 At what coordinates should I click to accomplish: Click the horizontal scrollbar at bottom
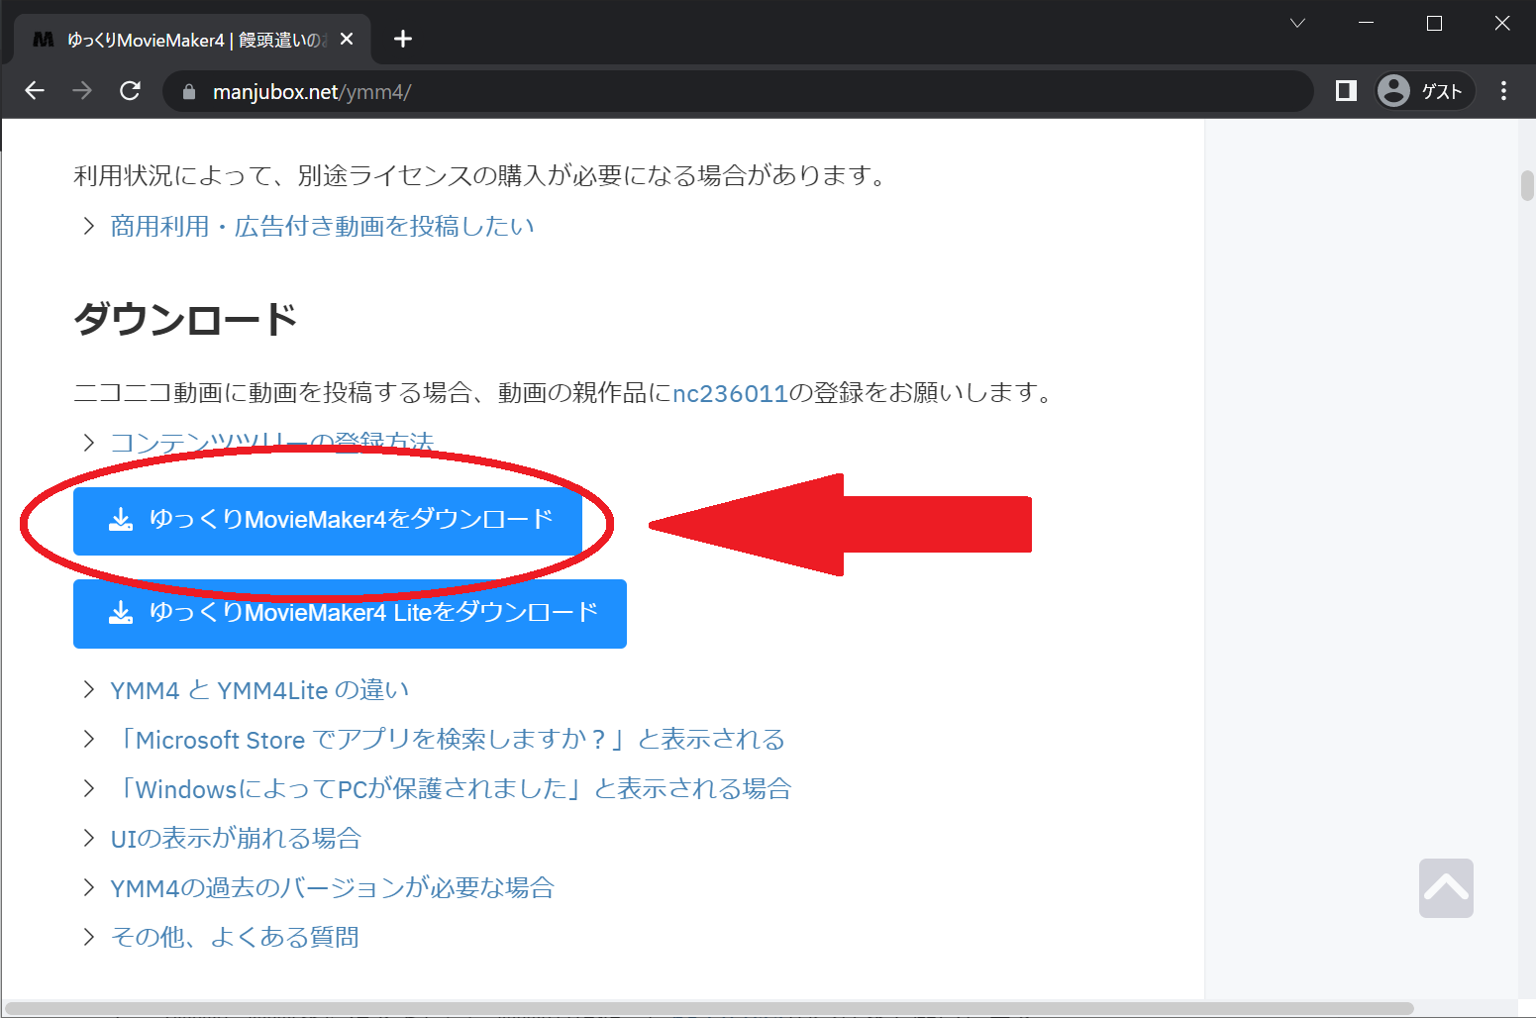709,1009
